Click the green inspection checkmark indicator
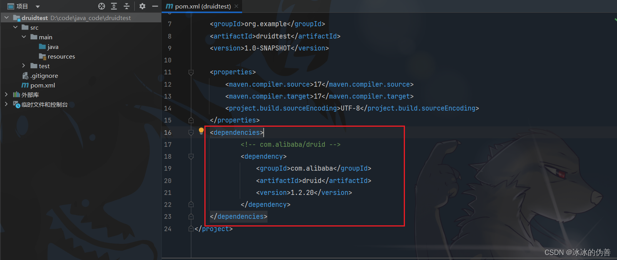This screenshot has width=617, height=260. tap(615, 19)
